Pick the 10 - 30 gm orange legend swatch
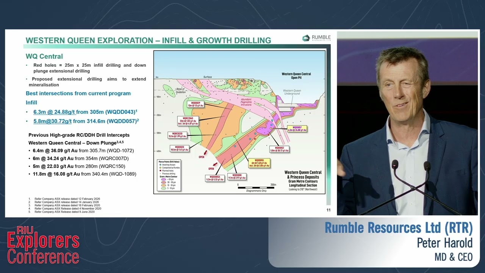 click(x=164, y=185)
